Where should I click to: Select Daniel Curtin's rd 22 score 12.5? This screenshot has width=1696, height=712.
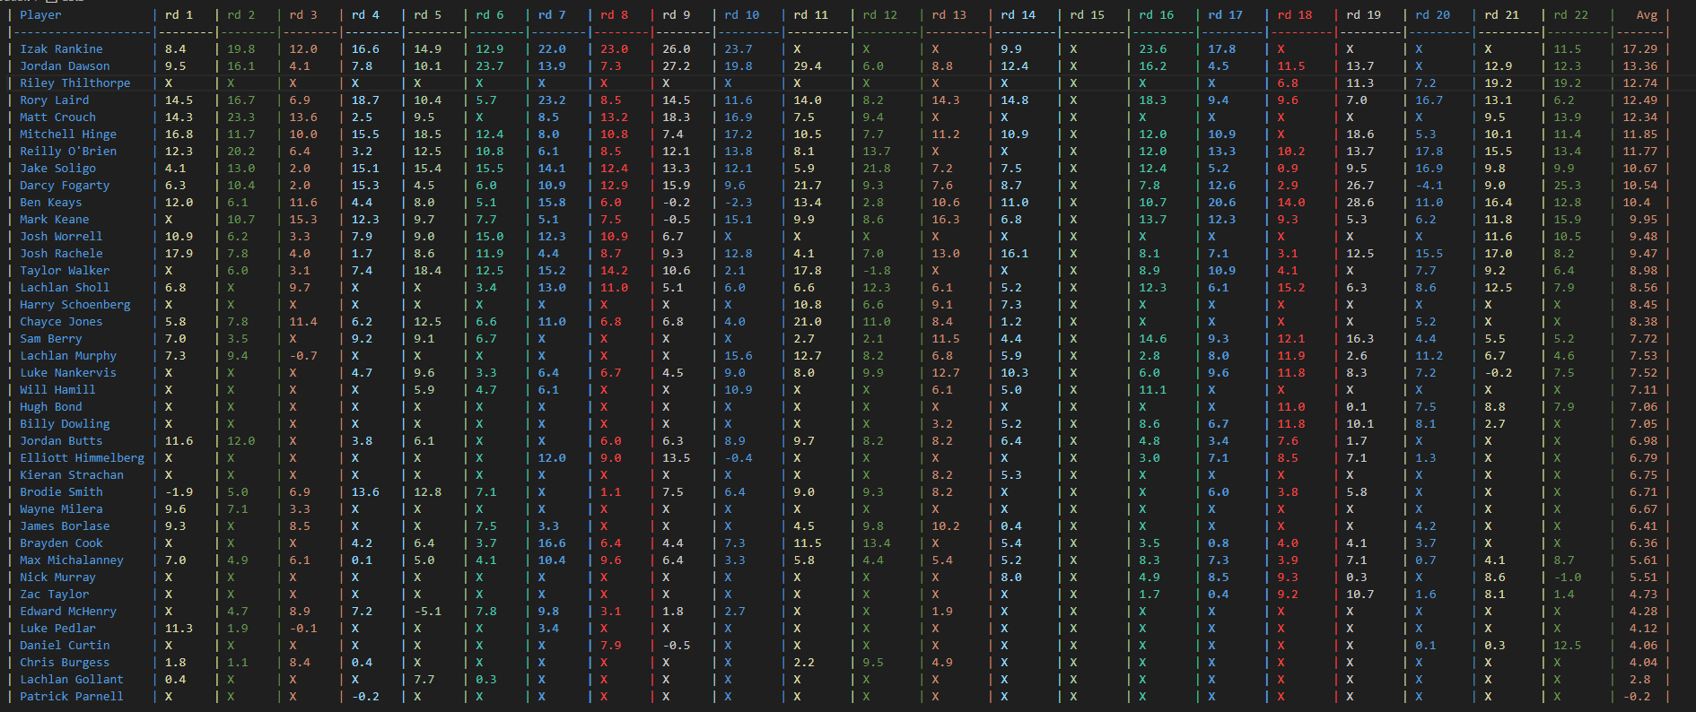point(1567,646)
